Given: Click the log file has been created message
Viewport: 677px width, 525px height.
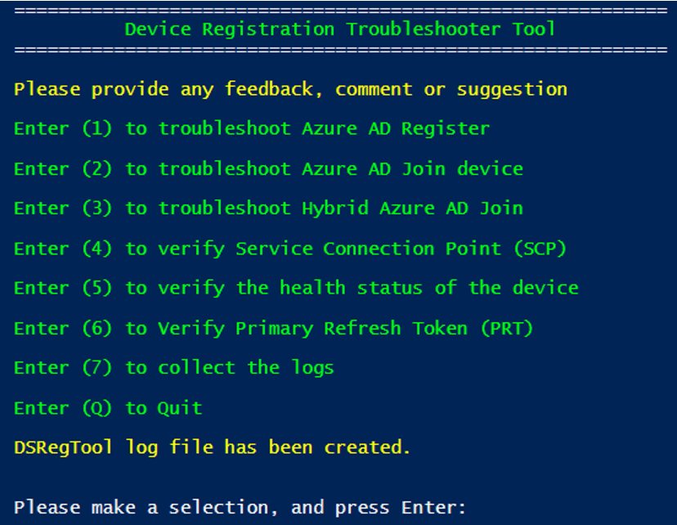Looking at the screenshot, I should click(213, 447).
